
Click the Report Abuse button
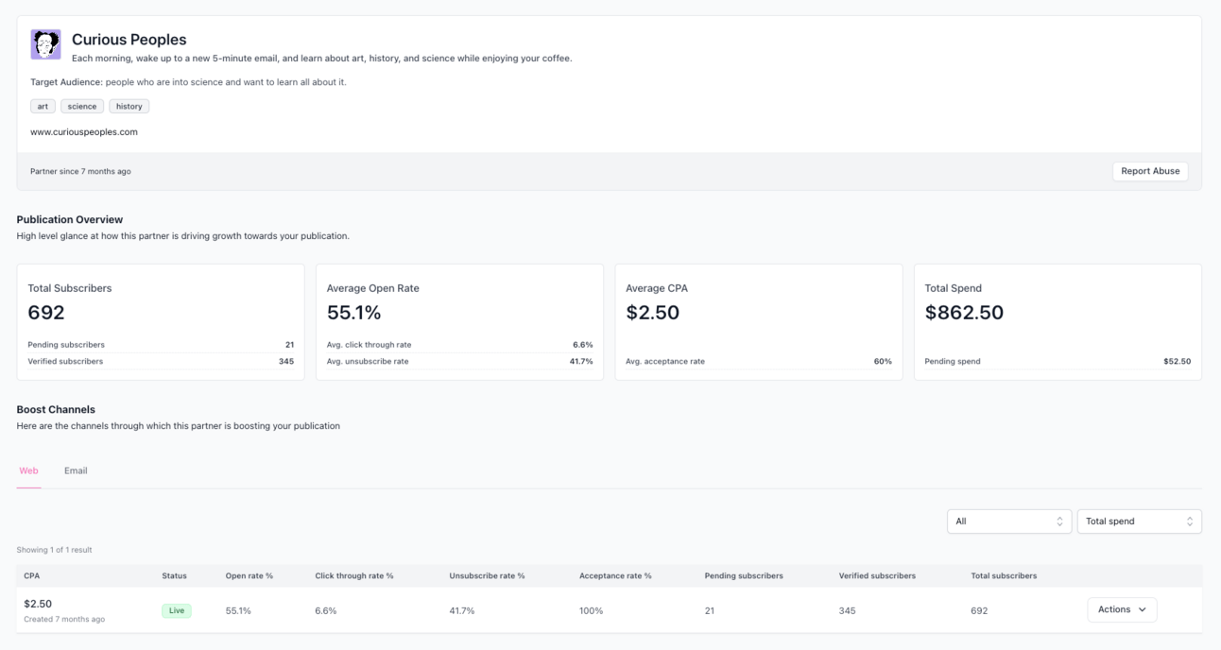(x=1150, y=171)
